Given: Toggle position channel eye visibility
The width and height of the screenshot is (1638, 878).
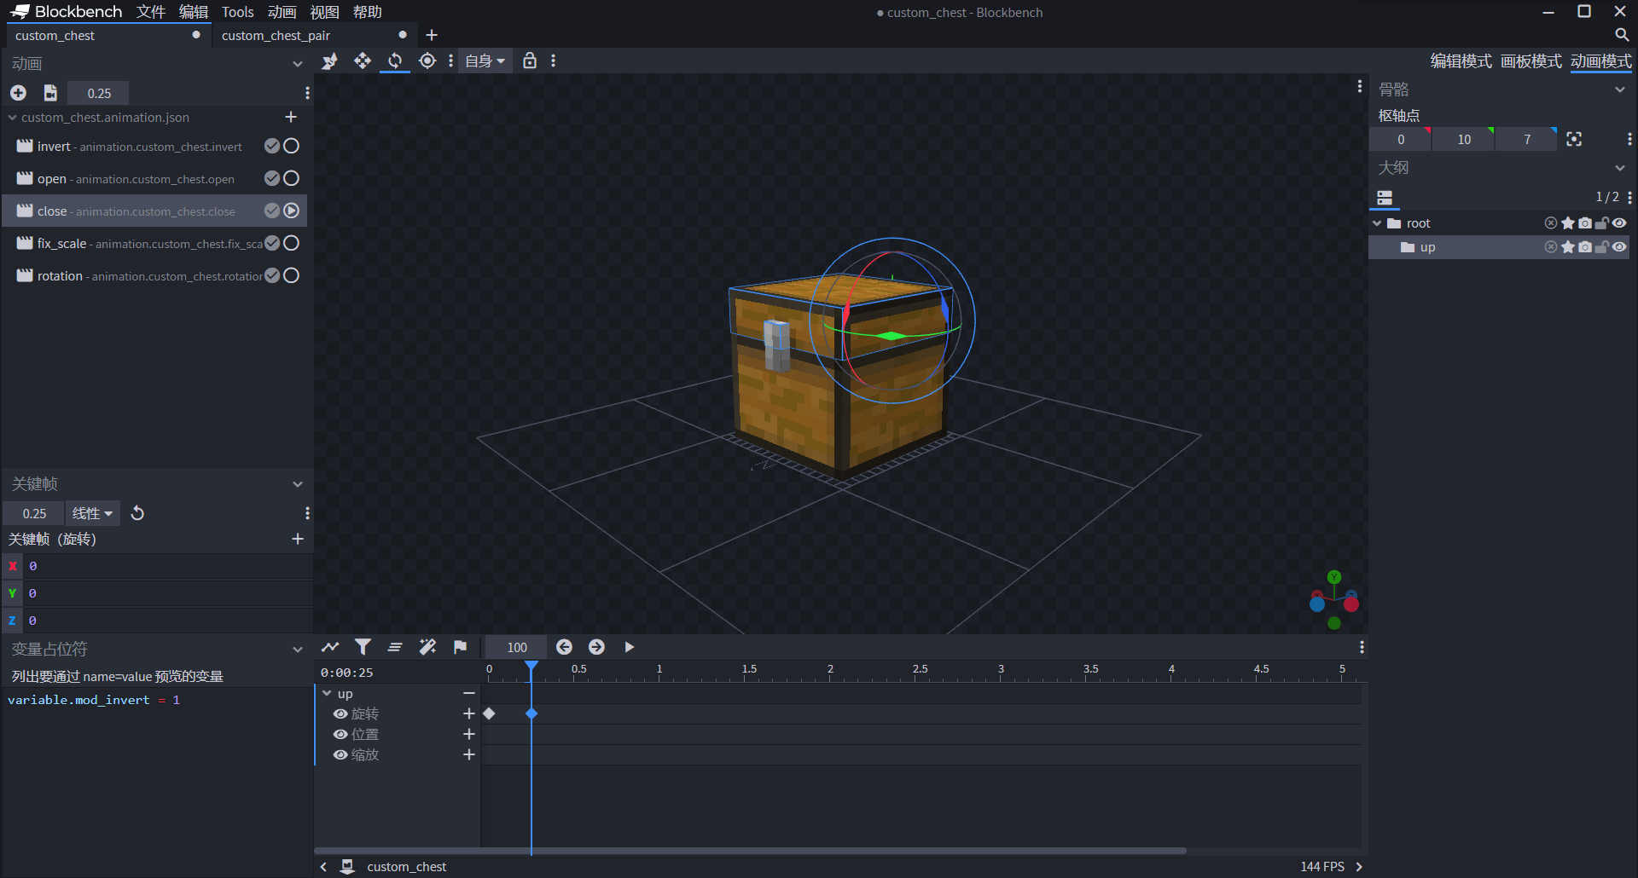Looking at the screenshot, I should pyautogui.click(x=340, y=734).
